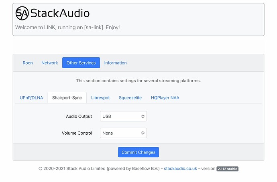The width and height of the screenshot is (277, 182).
Task: Expand the Audio Output dropdown showing USB
Action: [123, 116]
